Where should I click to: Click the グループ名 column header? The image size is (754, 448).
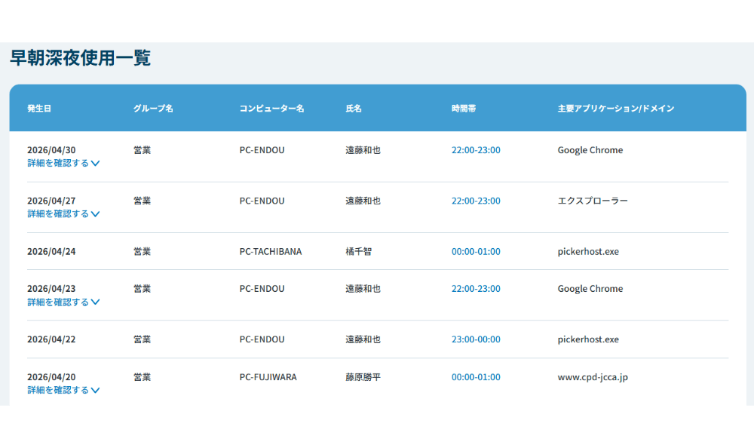tap(153, 109)
